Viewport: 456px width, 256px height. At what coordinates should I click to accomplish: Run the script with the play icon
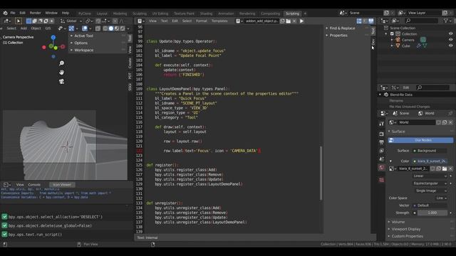pos(301,21)
